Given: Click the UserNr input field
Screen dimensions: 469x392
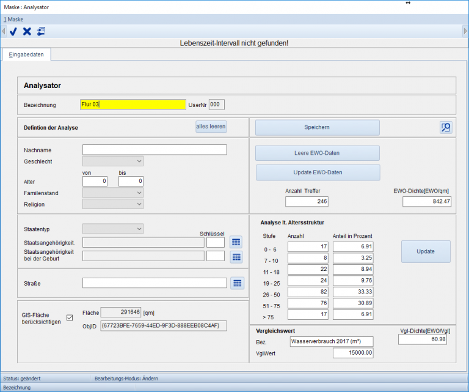Looking at the screenshot, I should point(217,105).
